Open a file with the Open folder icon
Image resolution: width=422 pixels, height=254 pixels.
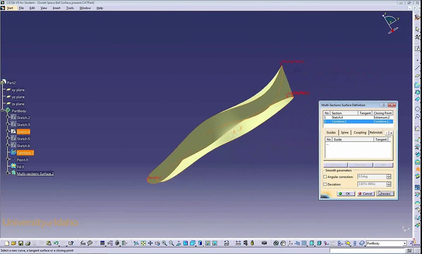pos(14,243)
